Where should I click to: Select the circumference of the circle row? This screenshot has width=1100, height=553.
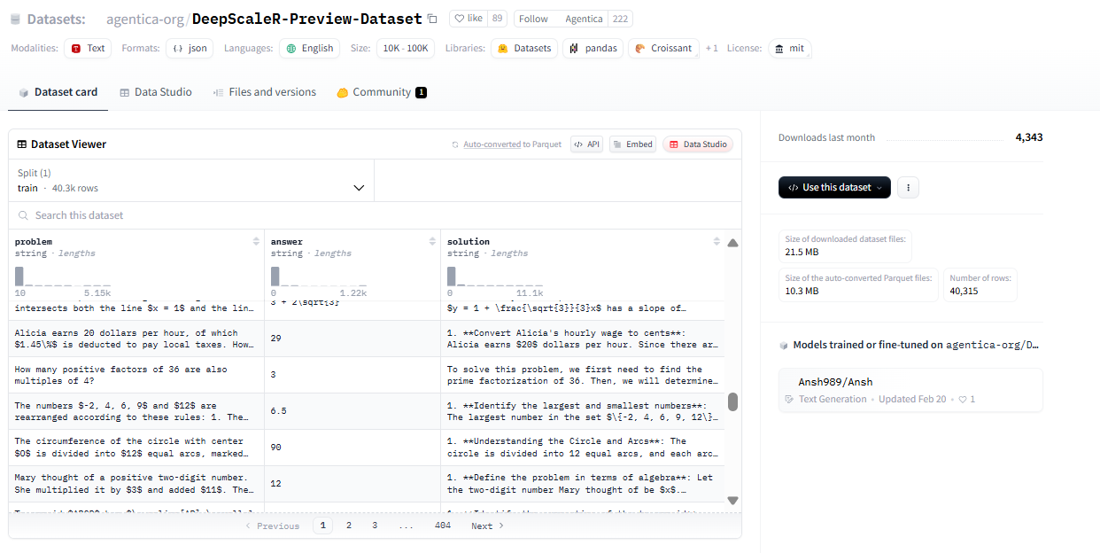point(367,448)
